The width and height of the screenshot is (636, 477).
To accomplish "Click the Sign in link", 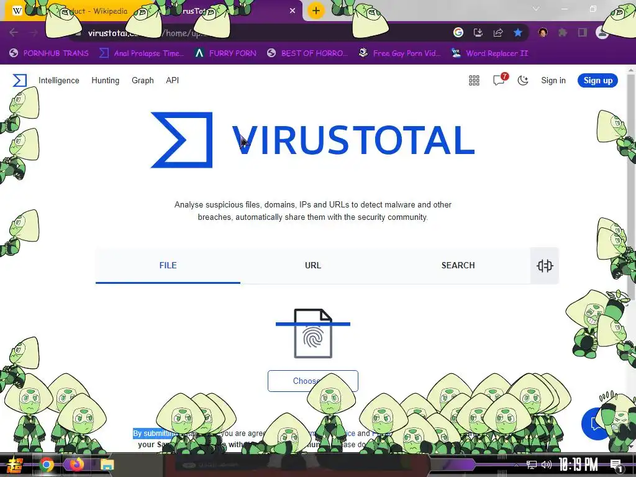I will coord(553,80).
